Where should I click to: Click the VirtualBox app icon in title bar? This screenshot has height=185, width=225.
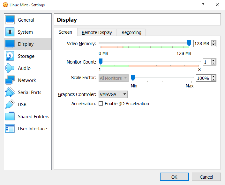[5, 5]
